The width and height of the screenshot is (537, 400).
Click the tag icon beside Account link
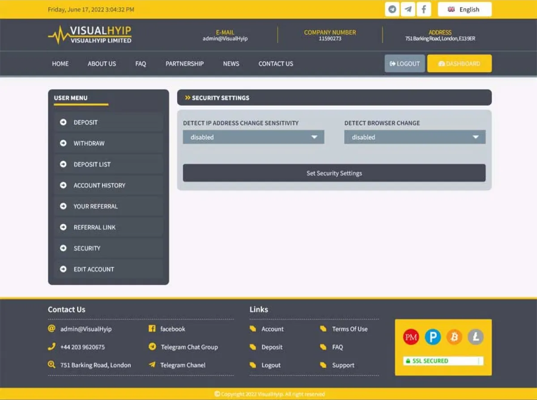(x=253, y=329)
